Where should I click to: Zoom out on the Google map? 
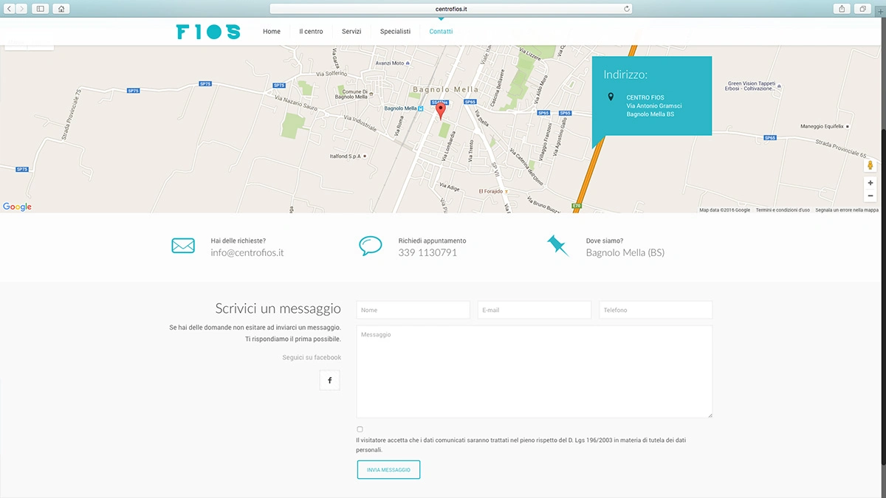click(870, 196)
